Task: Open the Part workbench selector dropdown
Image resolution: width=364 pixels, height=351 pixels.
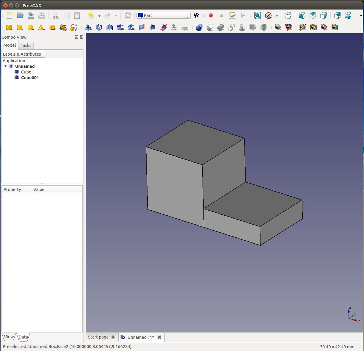Action: click(x=163, y=15)
